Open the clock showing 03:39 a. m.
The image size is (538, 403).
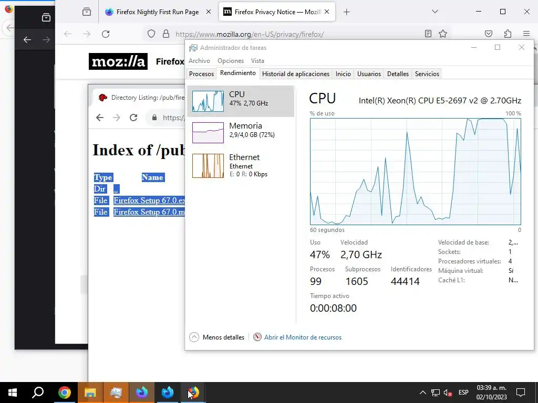491,393
